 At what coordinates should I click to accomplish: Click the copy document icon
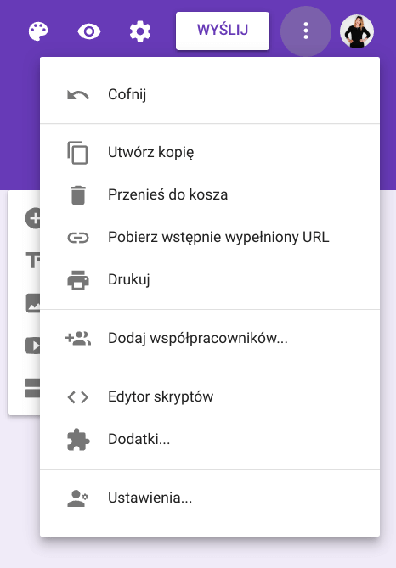[77, 153]
